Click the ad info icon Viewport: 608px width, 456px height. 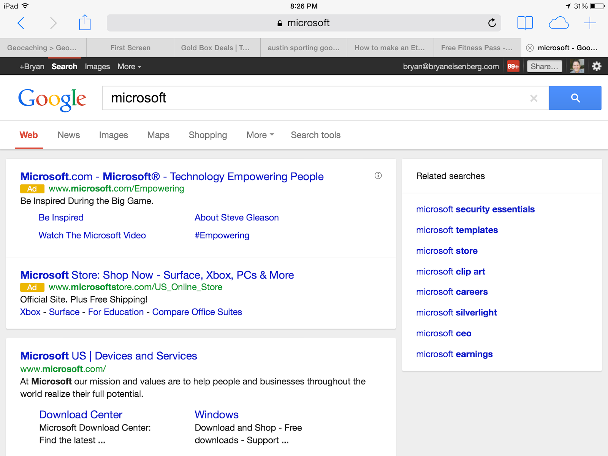(378, 176)
